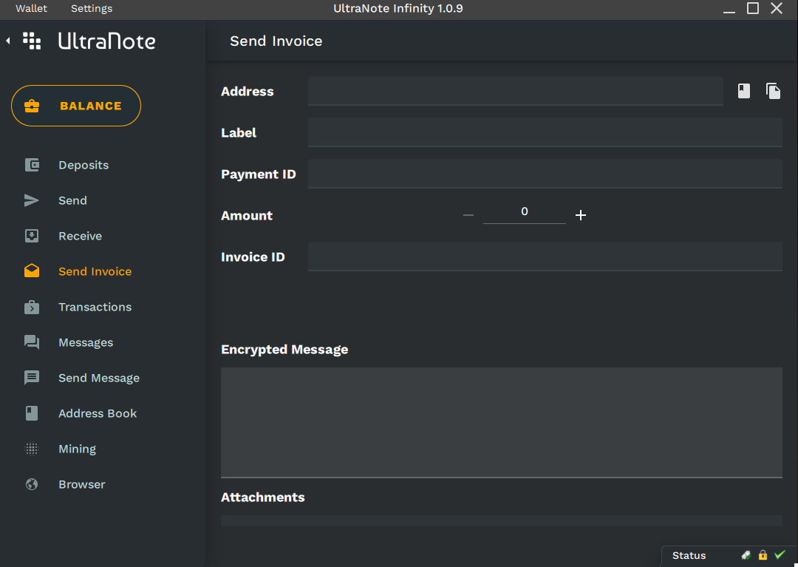Viewport: 798px width, 567px height.
Task: Click the Payment ID field label
Action: click(x=258, y=174)
